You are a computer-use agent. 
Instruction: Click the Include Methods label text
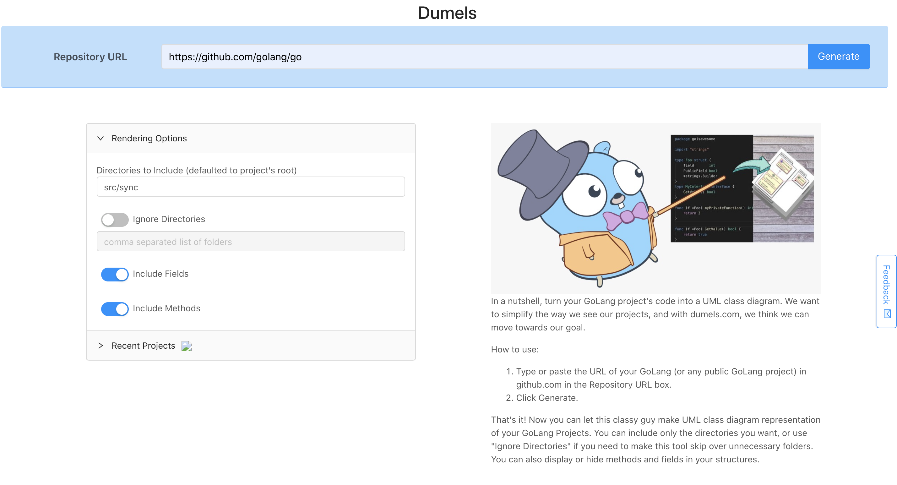[x=166, y=308]
